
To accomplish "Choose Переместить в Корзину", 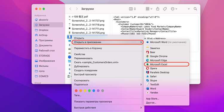I will (x=108, y=48).
